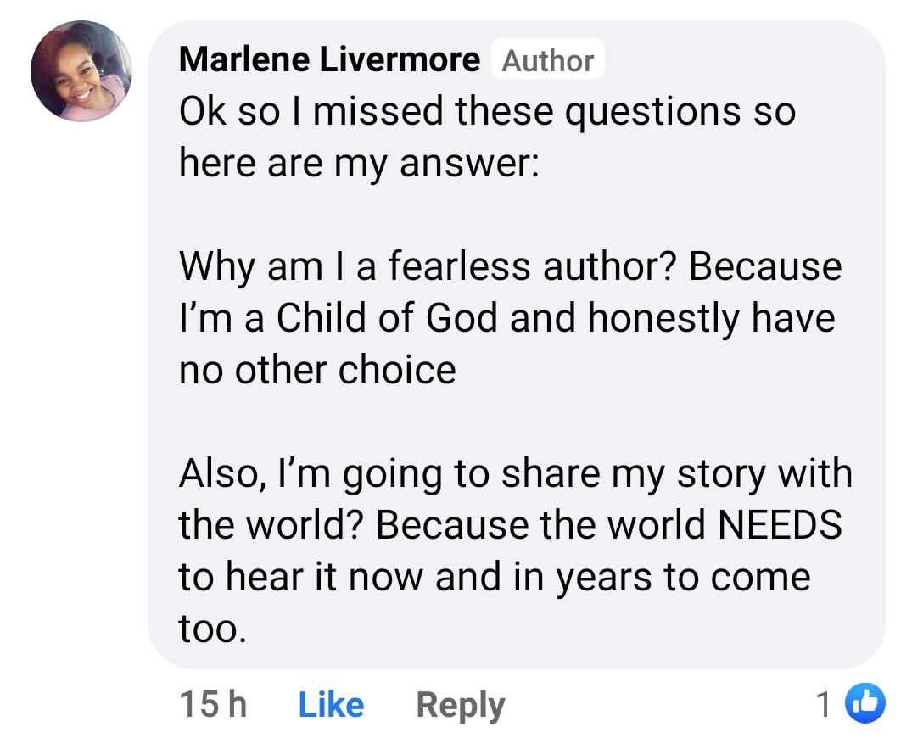
Task: Click the final word "too."
Action: tap(212, 629)
